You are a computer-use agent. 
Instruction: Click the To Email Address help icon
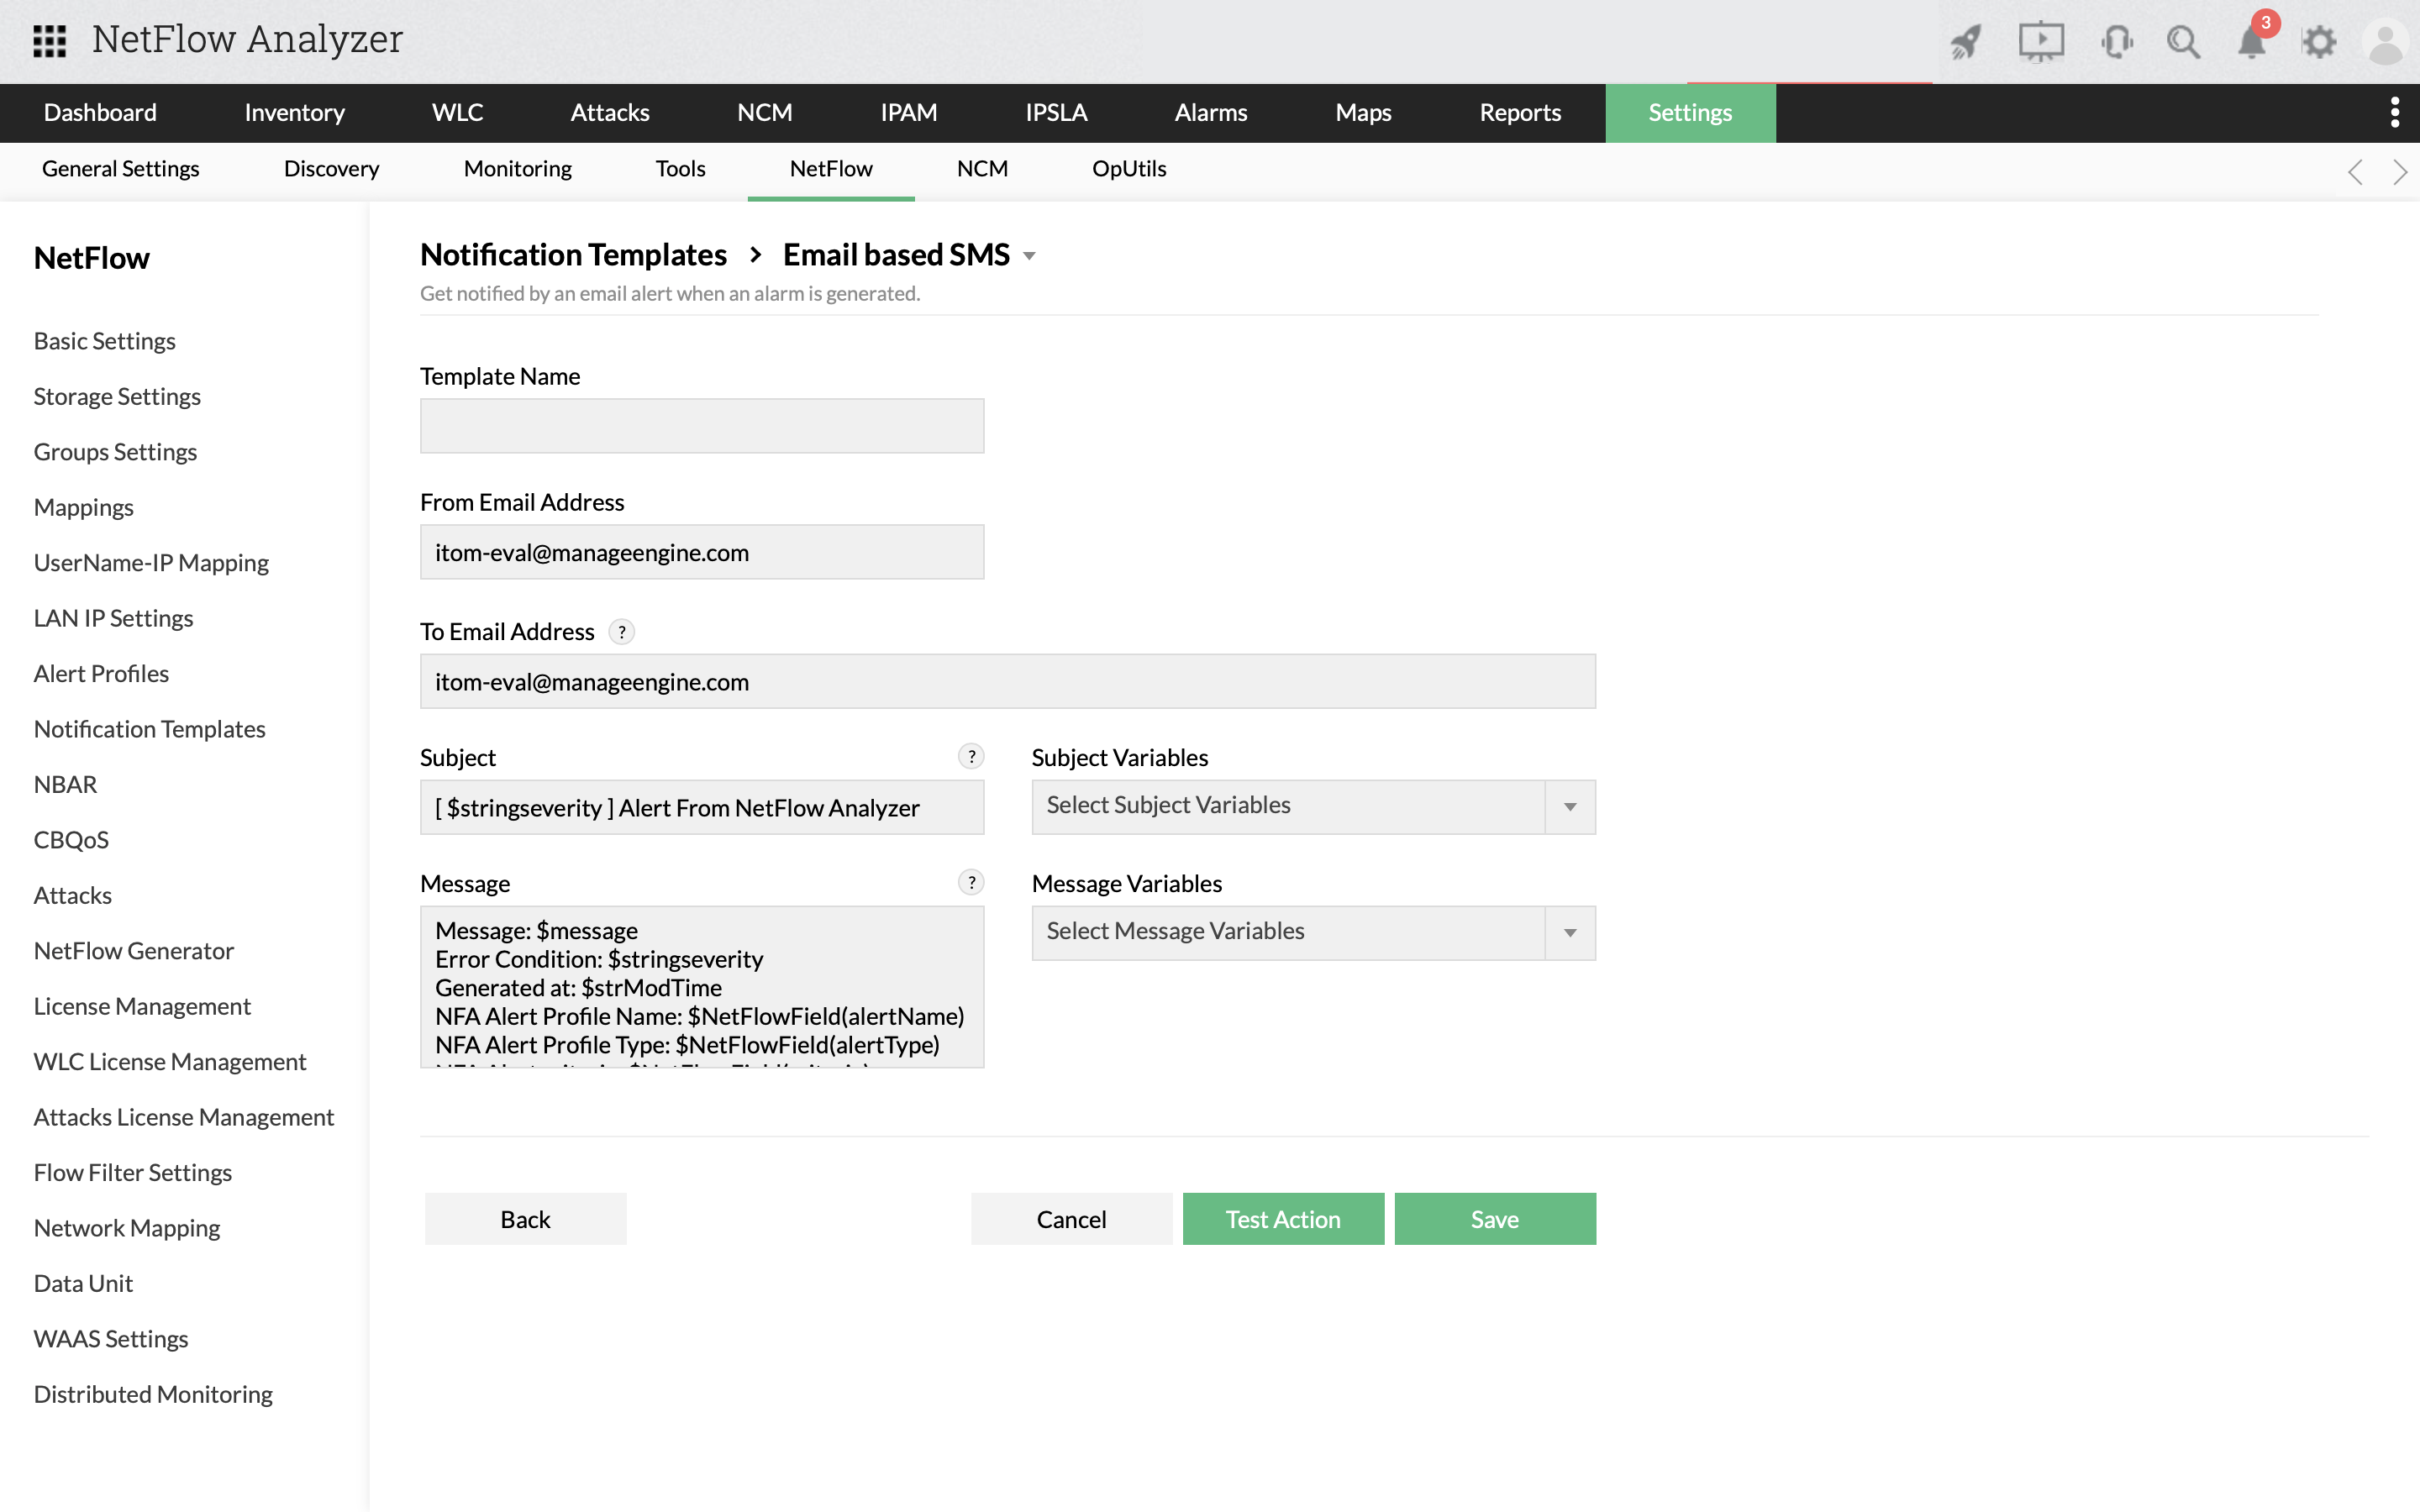(622, 632)
